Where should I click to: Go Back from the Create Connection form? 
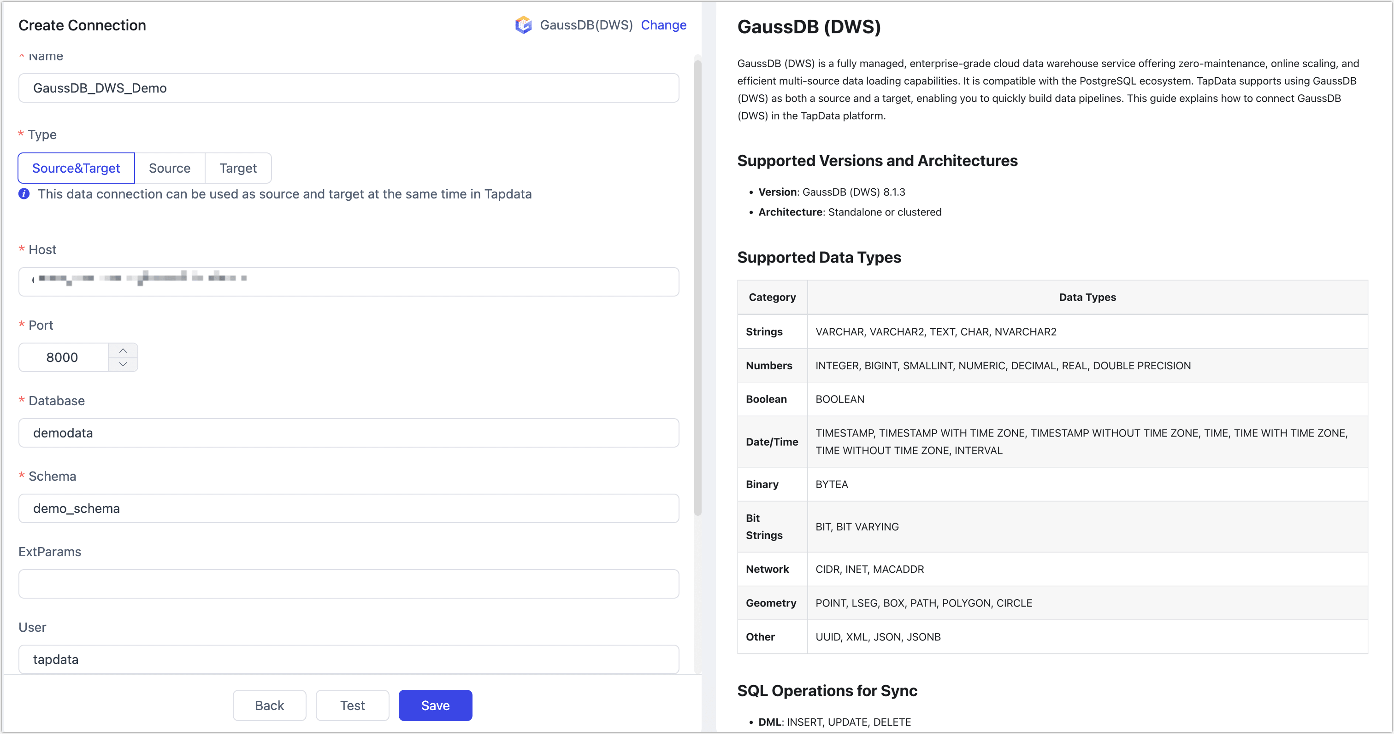click(x=269, y=705)
